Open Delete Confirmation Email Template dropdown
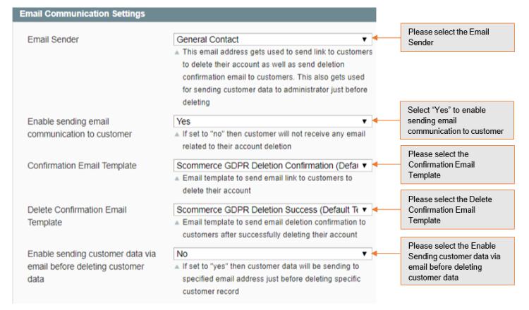This screenshot has height=310, width=529. coord(272,209)
